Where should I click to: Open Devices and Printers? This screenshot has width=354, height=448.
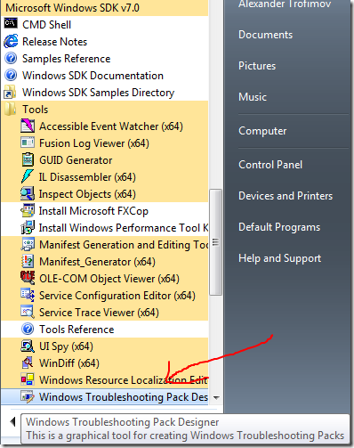point(286,196)
